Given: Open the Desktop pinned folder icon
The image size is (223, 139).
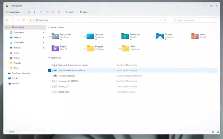Looking at the screenshot, I should click(x=90, y=36).
